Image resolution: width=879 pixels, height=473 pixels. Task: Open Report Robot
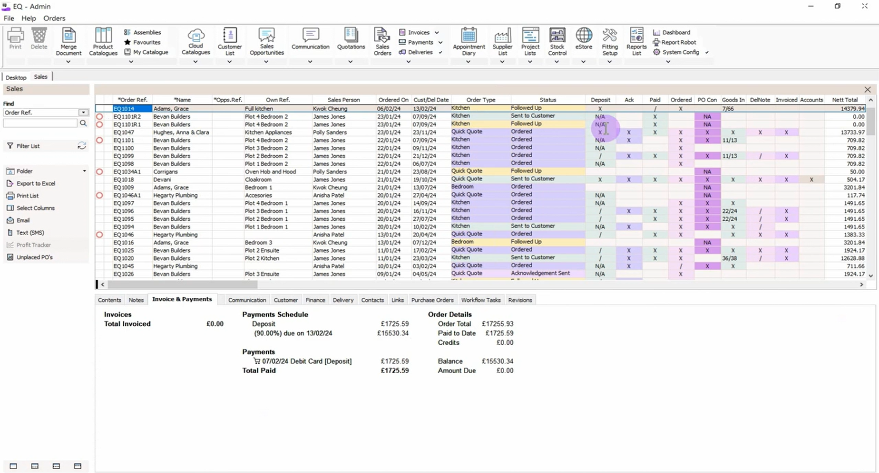click(674, 42)
